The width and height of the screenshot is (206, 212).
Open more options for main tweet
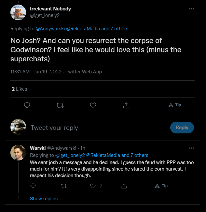[x=191, y=9]
